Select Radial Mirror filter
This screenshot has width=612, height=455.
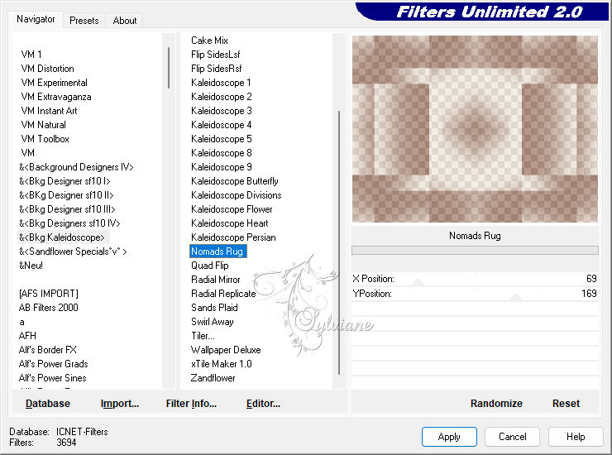(216, 280)
